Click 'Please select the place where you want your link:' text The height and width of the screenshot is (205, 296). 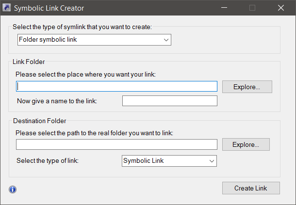pyautogui.click(x=85, y=74)
